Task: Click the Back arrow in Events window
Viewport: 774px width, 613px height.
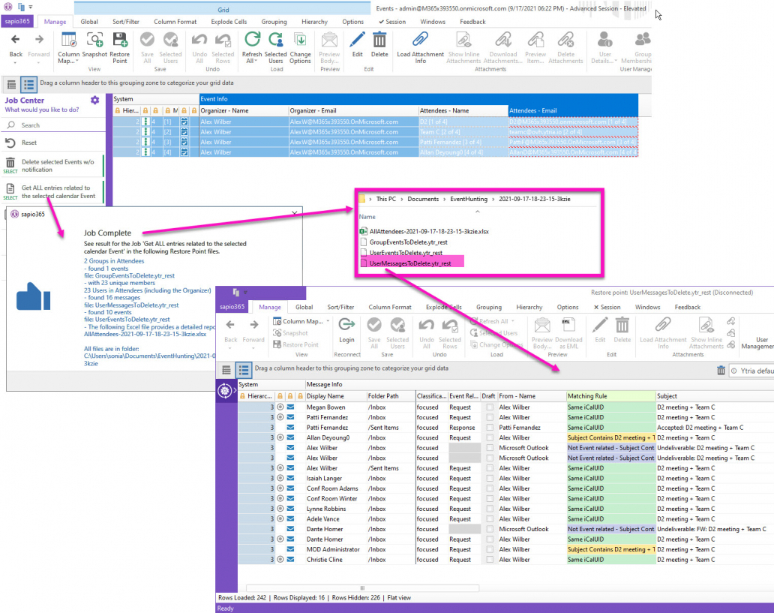Action: pos(15,40)
